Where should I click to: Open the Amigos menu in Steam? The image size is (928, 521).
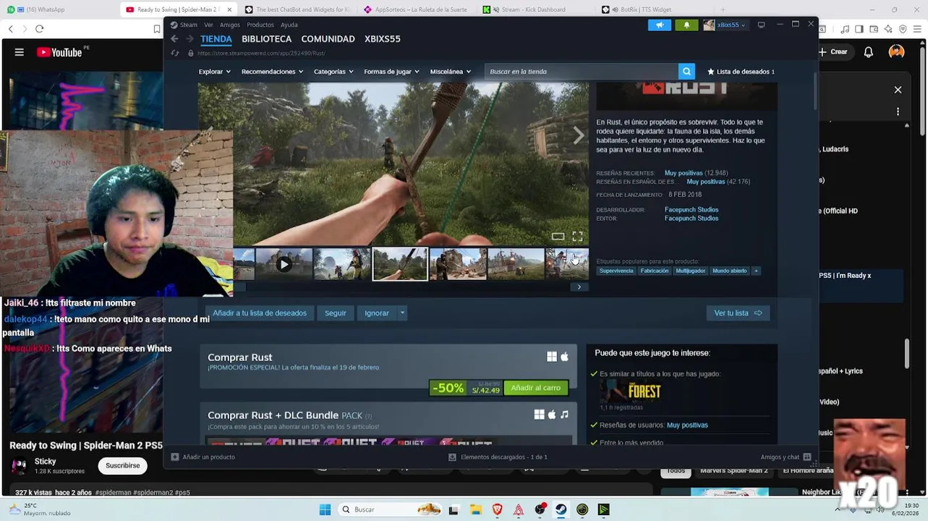click(229, 25)
